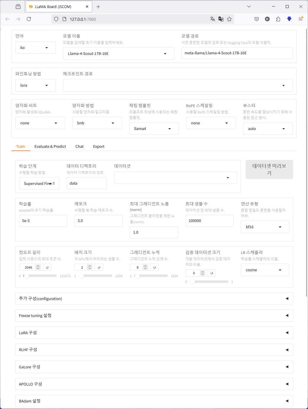The image size is (308, 409).
Task: Switch to the Evaluate & Predict tab
Action: (50, 146)
